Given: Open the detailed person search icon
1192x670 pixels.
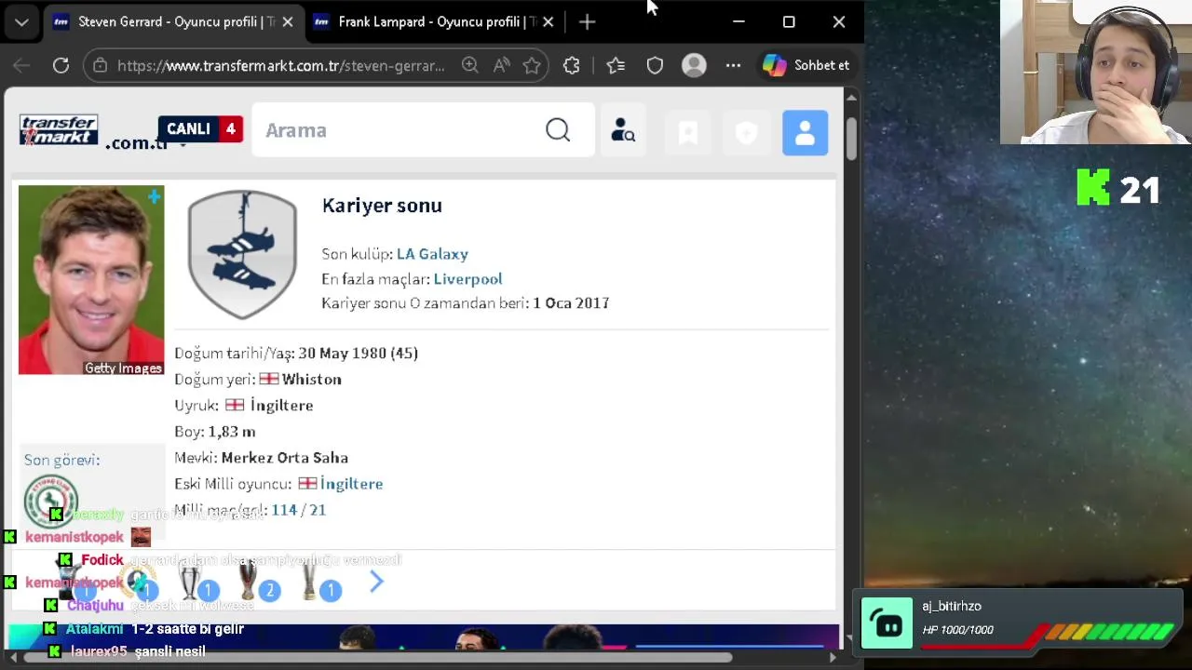Looking at the screenshot, I should click(623, 131).
